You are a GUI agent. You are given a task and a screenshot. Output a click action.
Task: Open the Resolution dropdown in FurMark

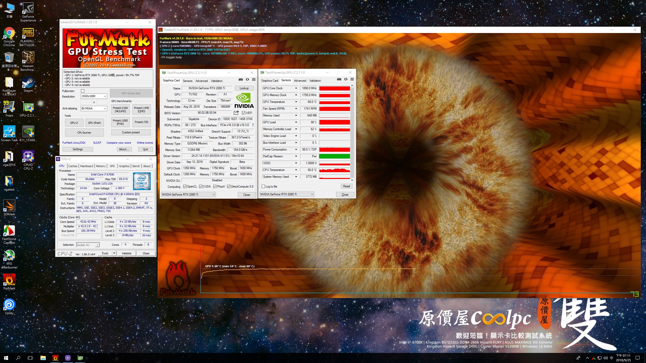94,96
